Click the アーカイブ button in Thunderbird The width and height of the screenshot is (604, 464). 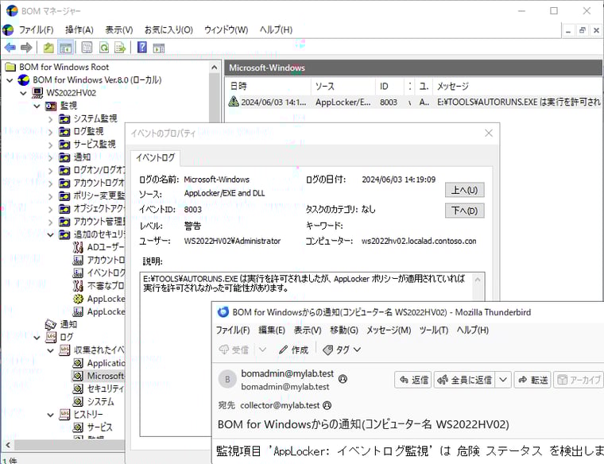point(579,380)
